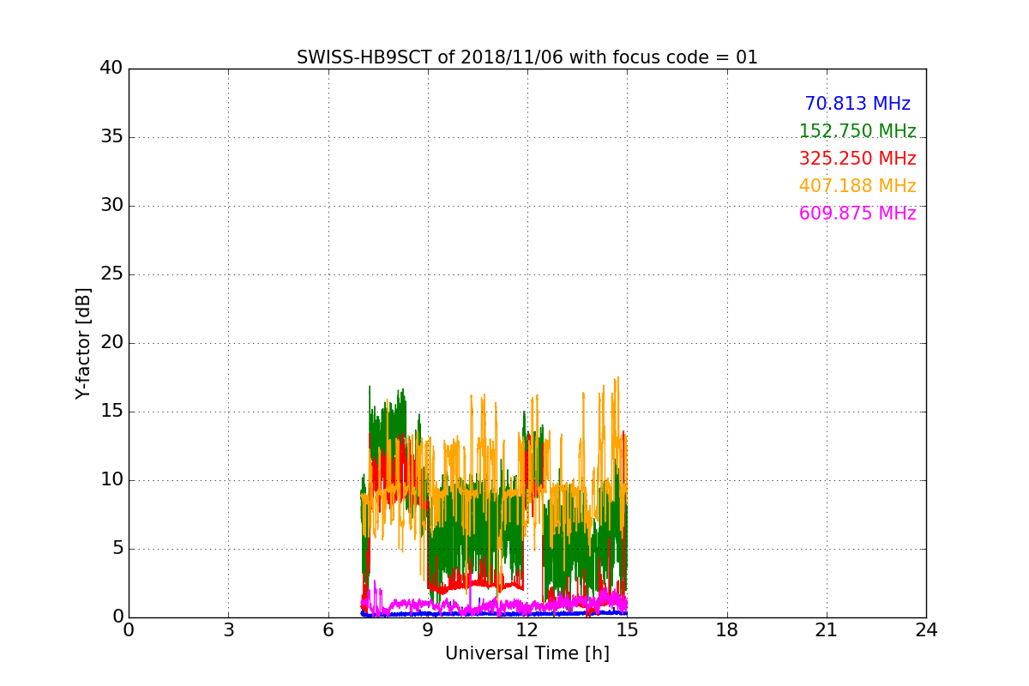Select the 325.250 MHz legend label

pos(857,159)
